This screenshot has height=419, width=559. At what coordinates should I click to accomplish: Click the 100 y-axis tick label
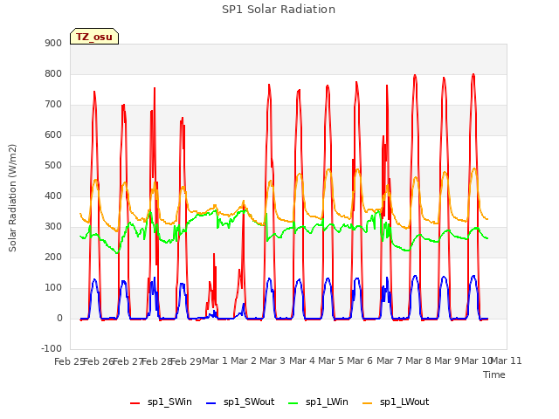pyautogui.click(x=53, y=288)
